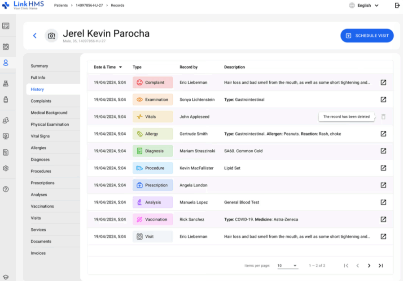Click the logout icon at top right

[x=397, y=5]
